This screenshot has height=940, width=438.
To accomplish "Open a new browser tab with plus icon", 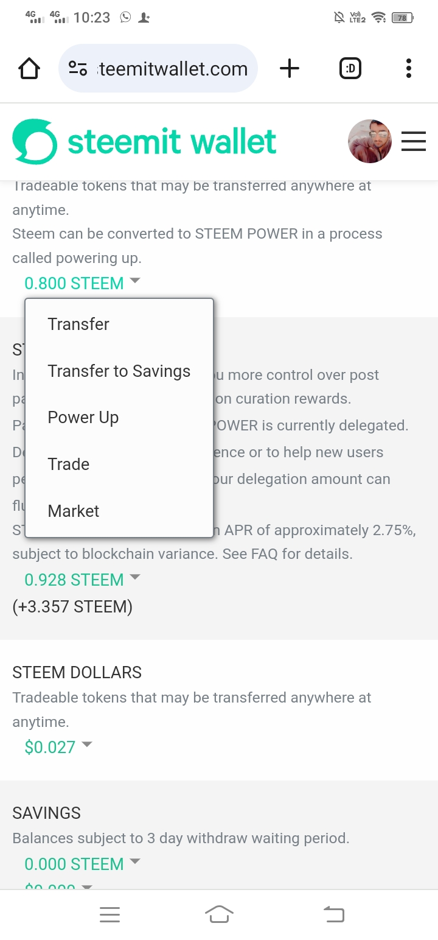I will pos(290,68).
